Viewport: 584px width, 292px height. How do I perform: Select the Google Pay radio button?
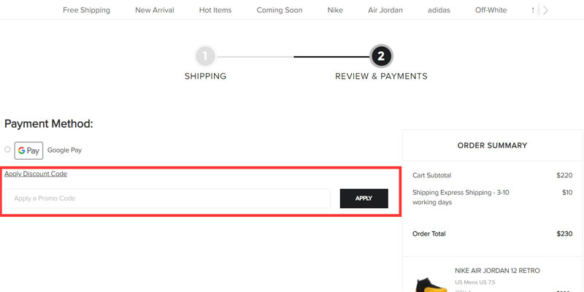(7, 150)
